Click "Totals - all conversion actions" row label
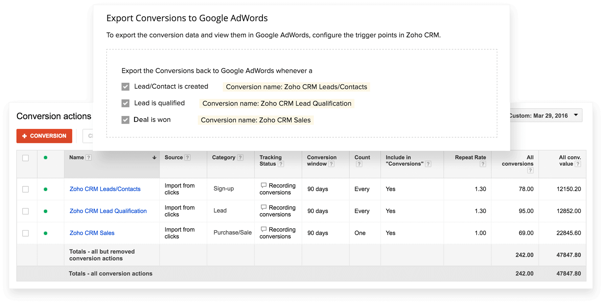Image resolution: width=604 pixels, height=304 pixels. tap(111, 273)
